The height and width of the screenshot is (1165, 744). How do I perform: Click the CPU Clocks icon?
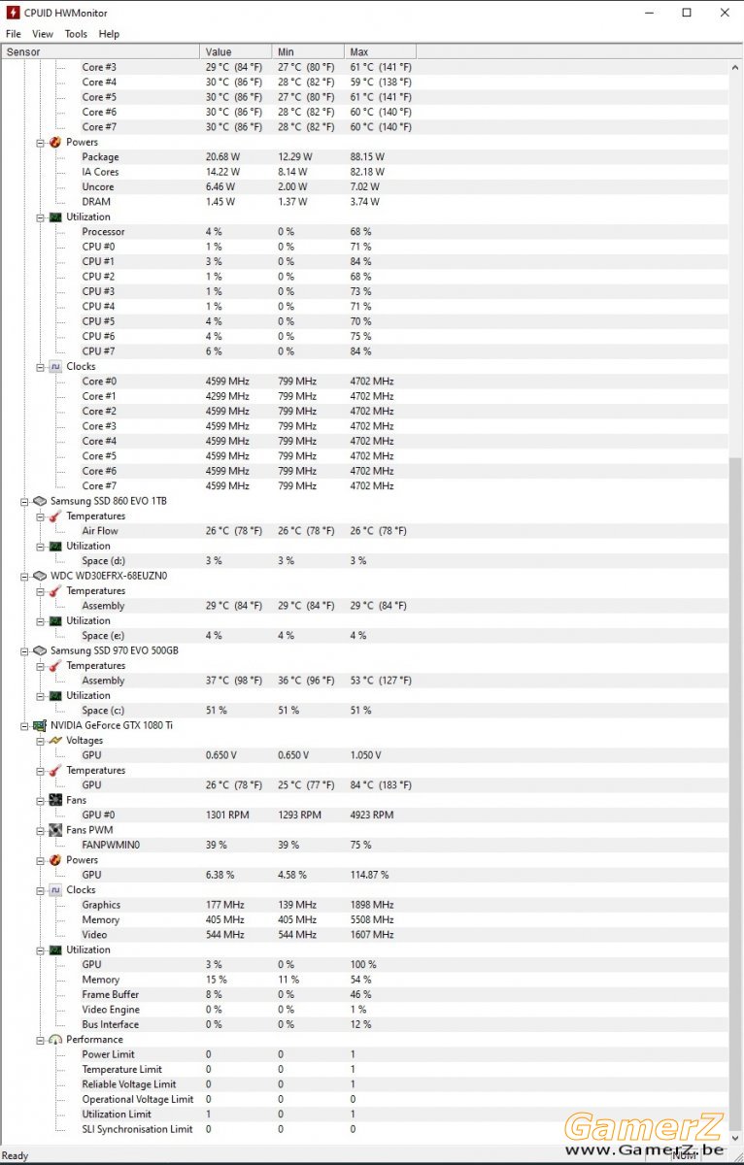point(55,366)
